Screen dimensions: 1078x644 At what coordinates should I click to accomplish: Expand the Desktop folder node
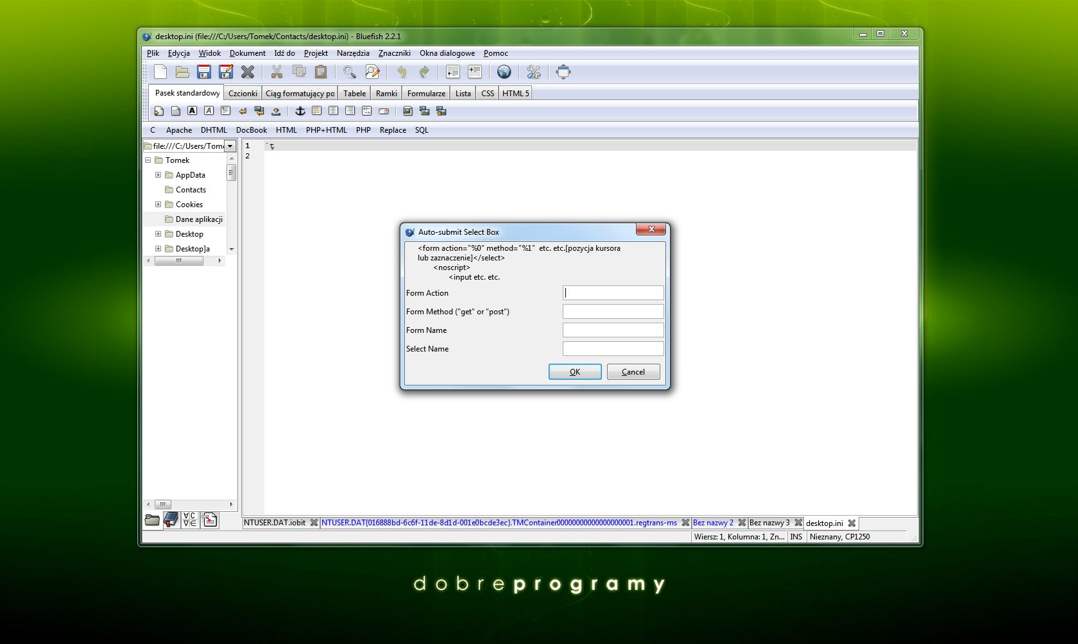point(158,234)
